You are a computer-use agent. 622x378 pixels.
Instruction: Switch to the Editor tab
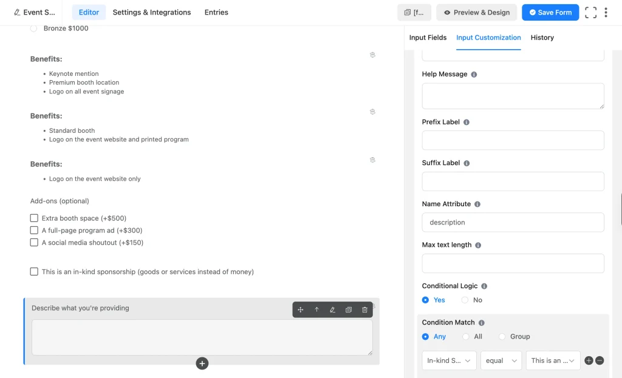[x=89, y=12]
